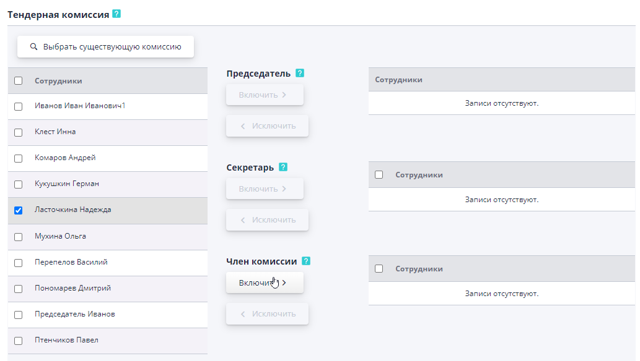Screen dimensions: 640x361
Task: Open the help icon beside Член комиссии
Action: pos(306,261)
